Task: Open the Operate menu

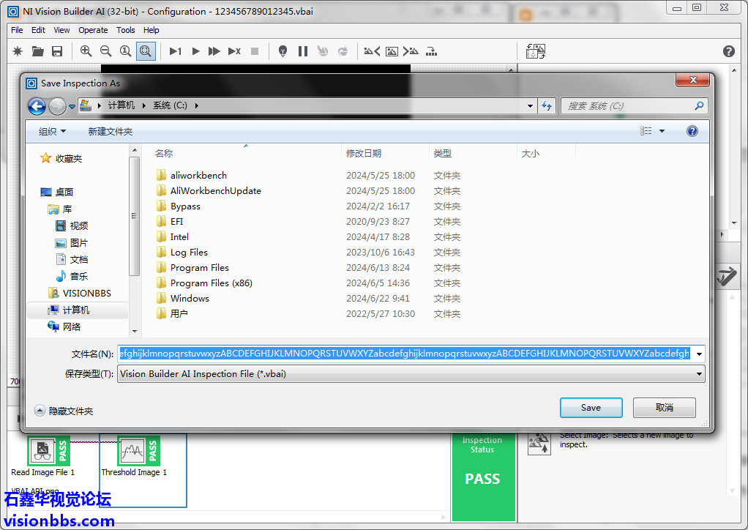Action: tap(93, 30)
